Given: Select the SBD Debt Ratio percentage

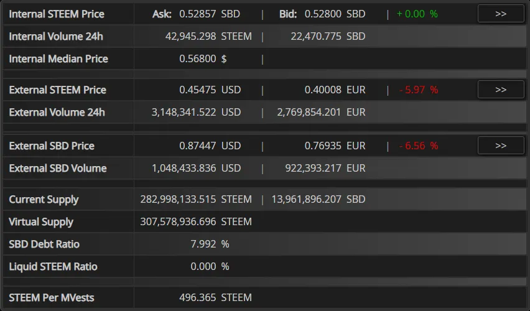Looking at the screenshot, I should pos(203,244).
